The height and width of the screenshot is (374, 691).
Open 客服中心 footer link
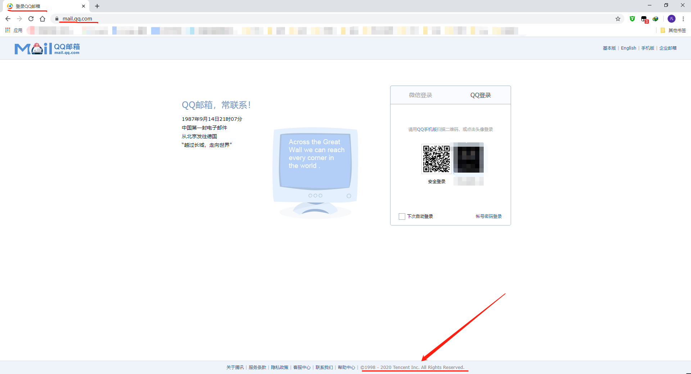[x=302, y=368]
